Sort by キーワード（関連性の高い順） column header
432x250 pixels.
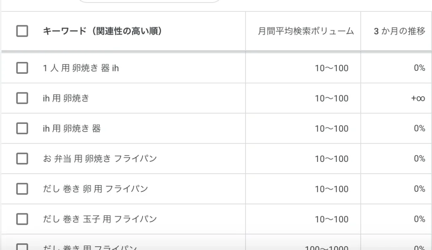[x=103, y=31]
